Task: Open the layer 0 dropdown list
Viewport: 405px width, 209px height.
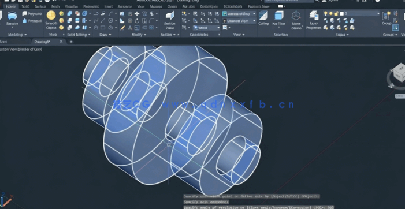Action: (351, 13)
